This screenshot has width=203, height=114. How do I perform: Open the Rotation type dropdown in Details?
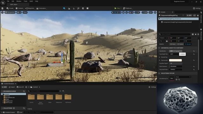pyautogui.click(x=163, y=38)
